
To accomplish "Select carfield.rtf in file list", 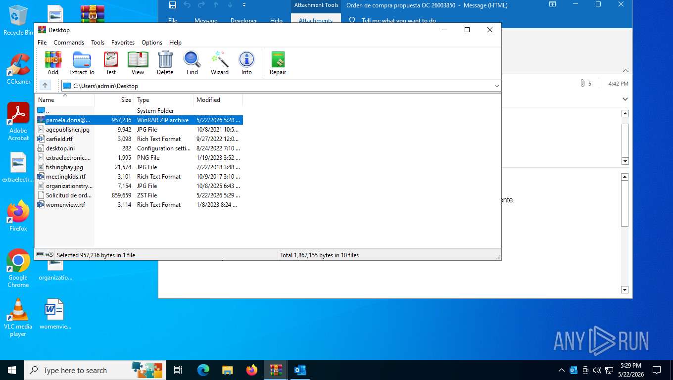I will pos(139,139).
